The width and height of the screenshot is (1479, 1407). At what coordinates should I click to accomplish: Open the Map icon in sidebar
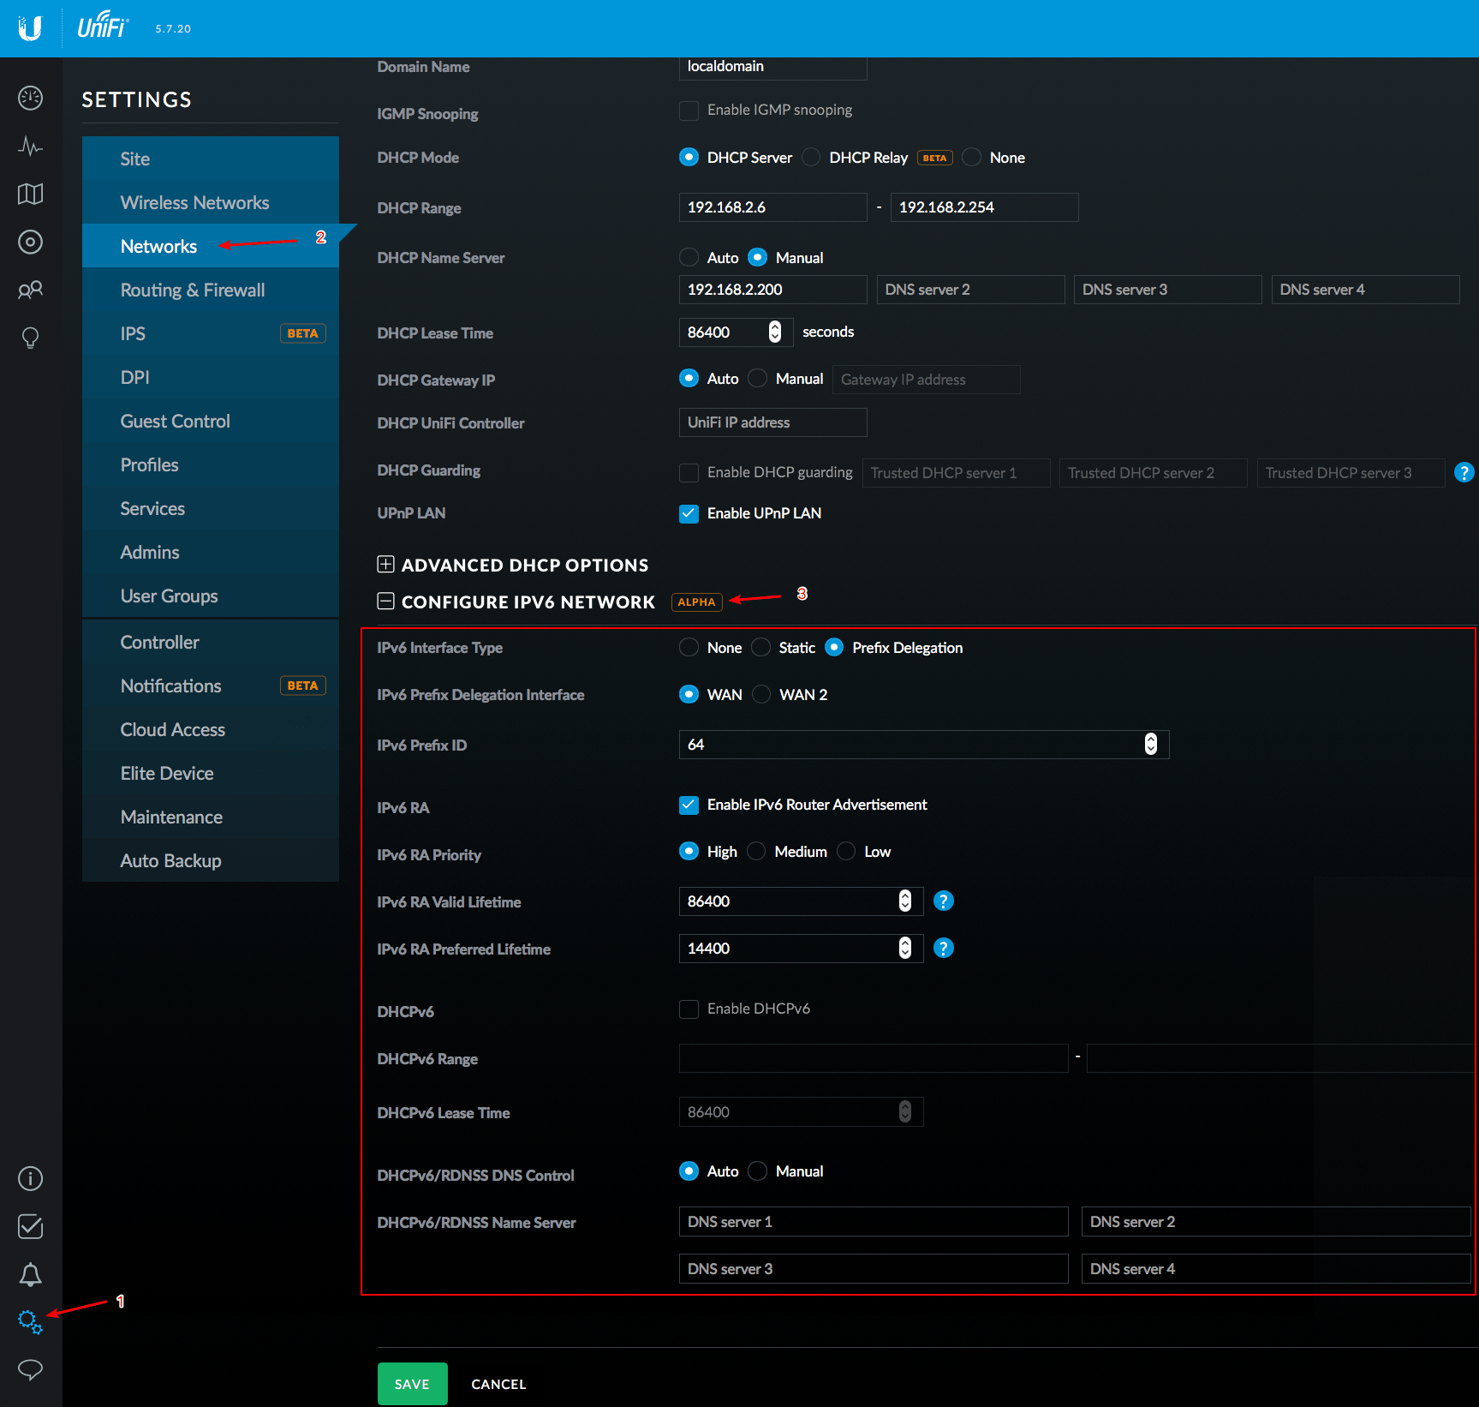[30, 195]
